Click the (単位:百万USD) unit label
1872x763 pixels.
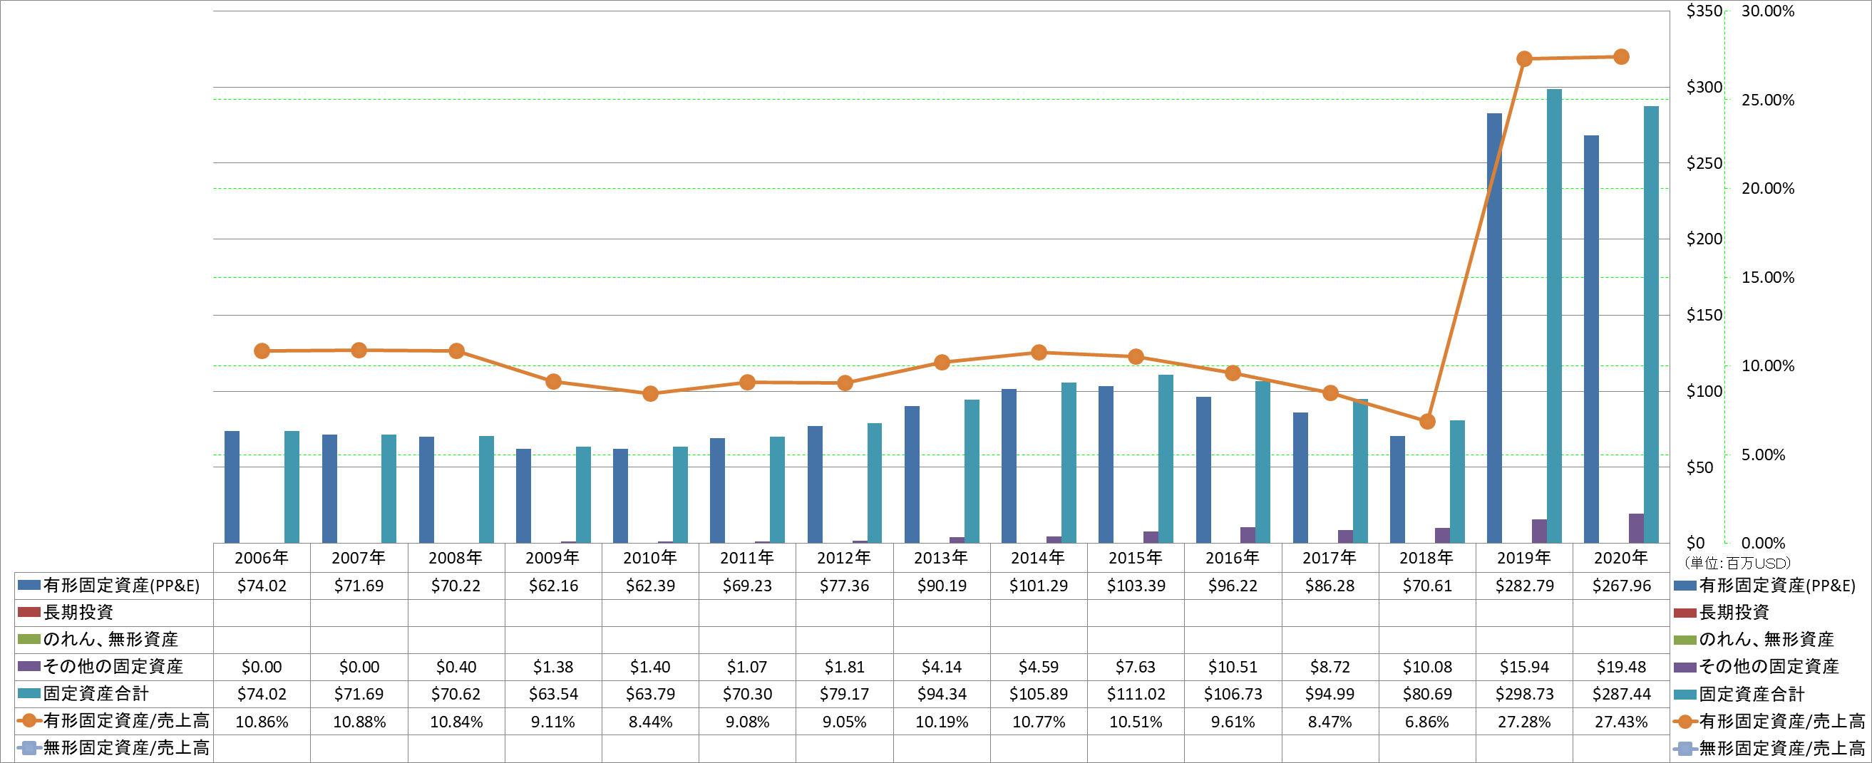(x=1737, y=563)
